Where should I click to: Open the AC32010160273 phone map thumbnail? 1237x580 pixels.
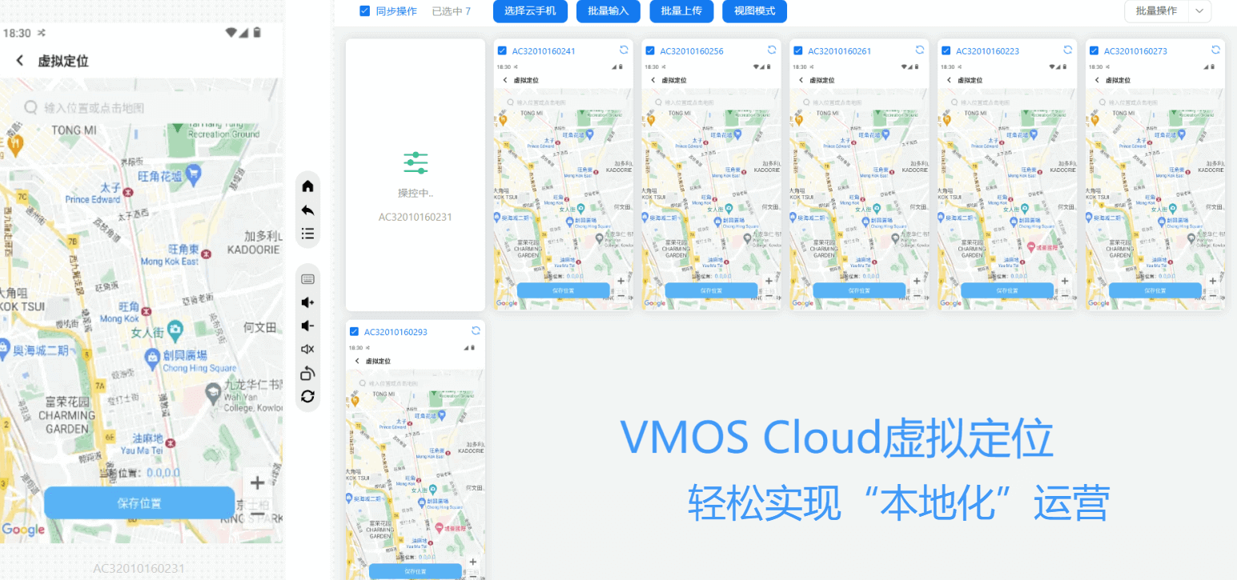click(1155, 186)
